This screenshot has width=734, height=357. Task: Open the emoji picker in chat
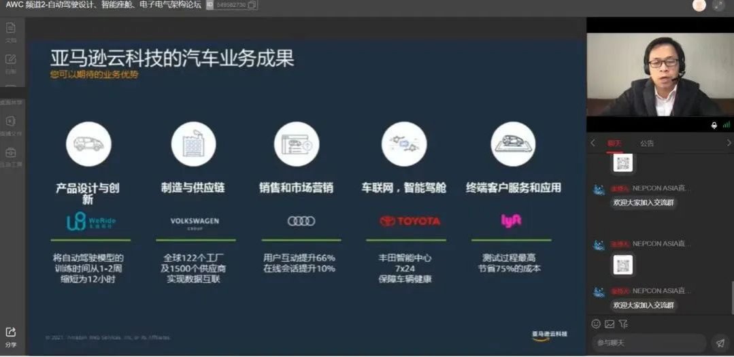[x=596, y=324]
